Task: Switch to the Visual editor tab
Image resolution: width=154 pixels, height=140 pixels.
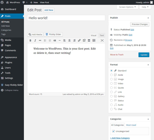Action: [93, 35]
